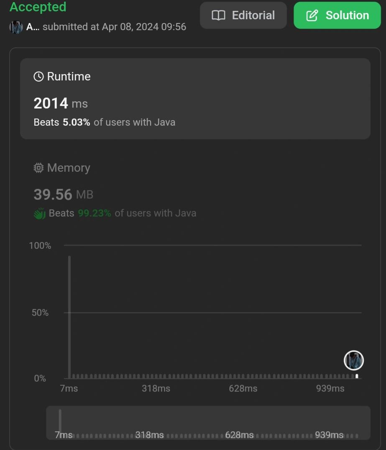
Task: Click the Memory chip icon
Action: click(x=38, y=168)
